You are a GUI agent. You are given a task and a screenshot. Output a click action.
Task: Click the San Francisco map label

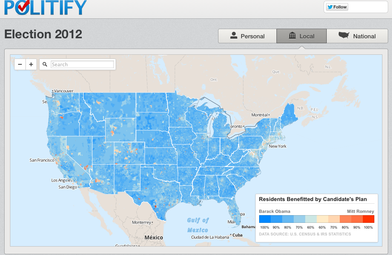(42, 160)
